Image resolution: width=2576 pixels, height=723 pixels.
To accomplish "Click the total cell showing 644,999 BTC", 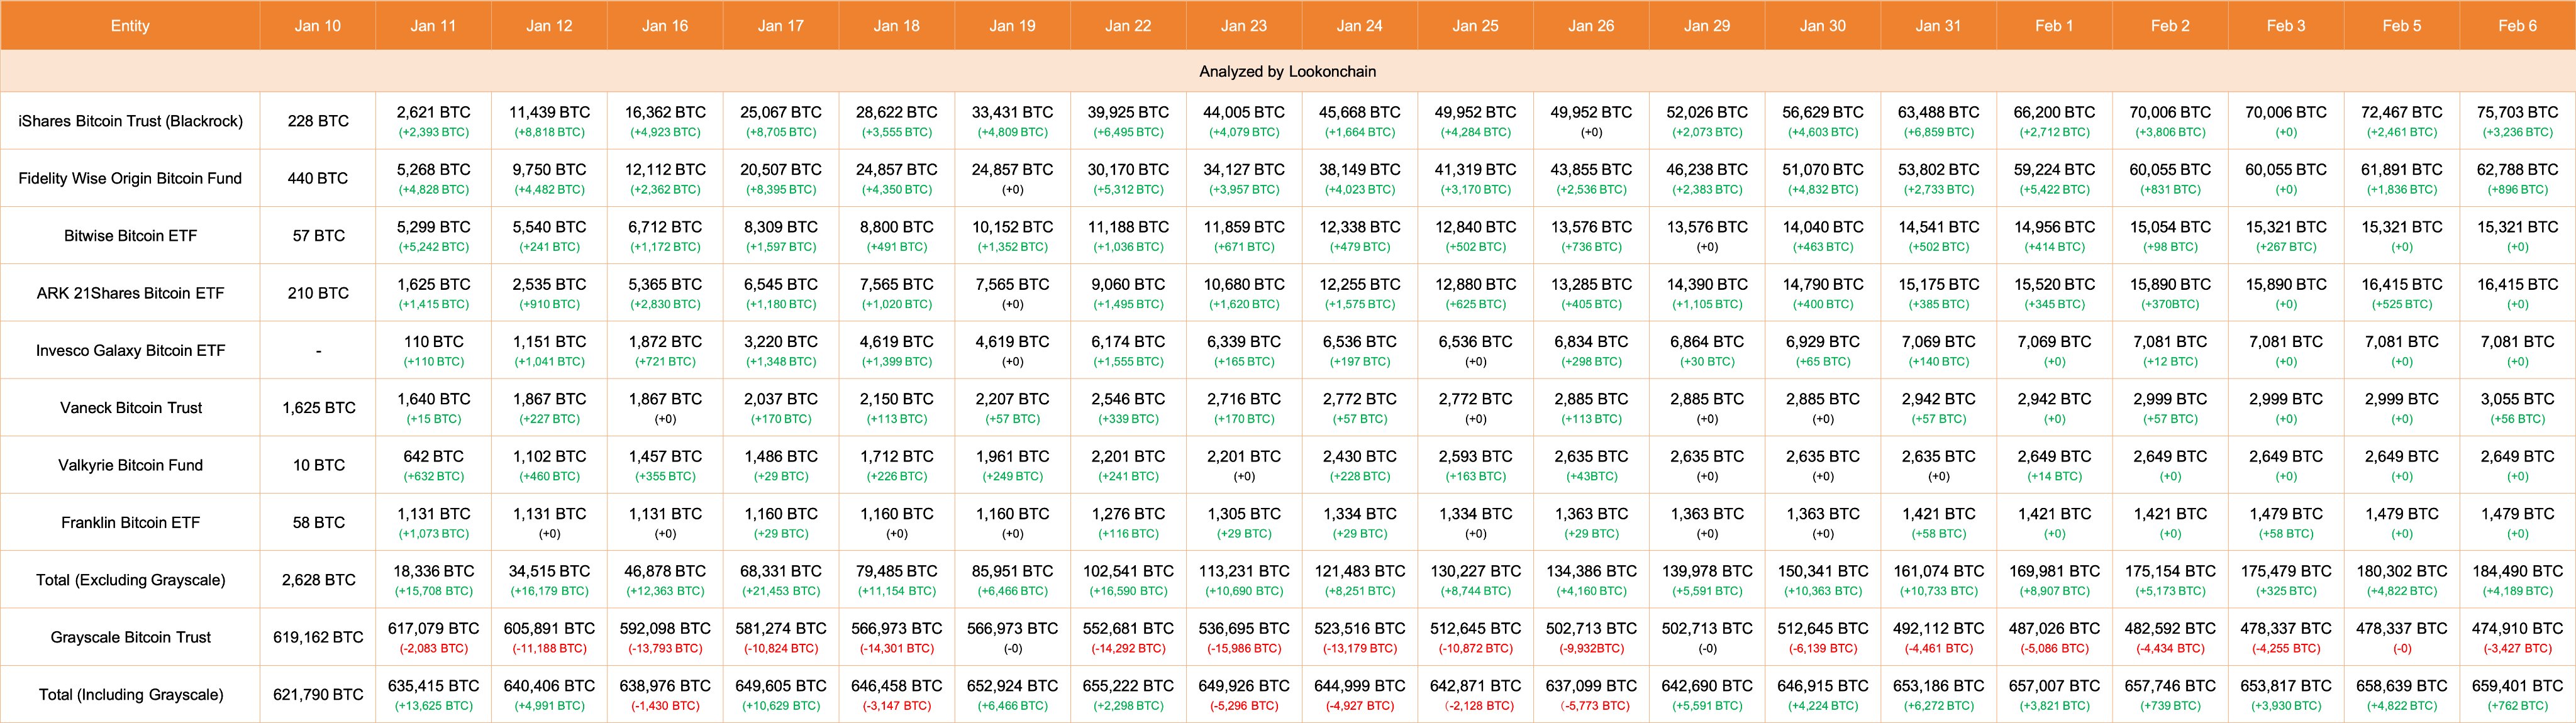I will tap(1359, 694).
